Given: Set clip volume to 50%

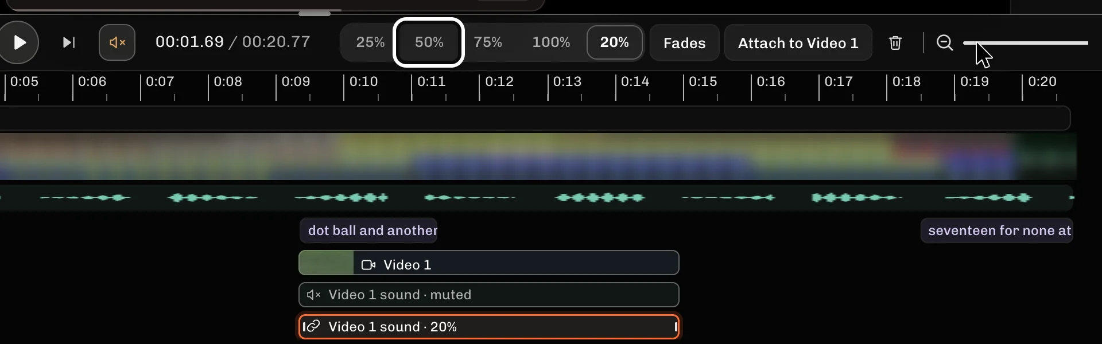Looking at the screenshot, I should [x=429, y=42].
